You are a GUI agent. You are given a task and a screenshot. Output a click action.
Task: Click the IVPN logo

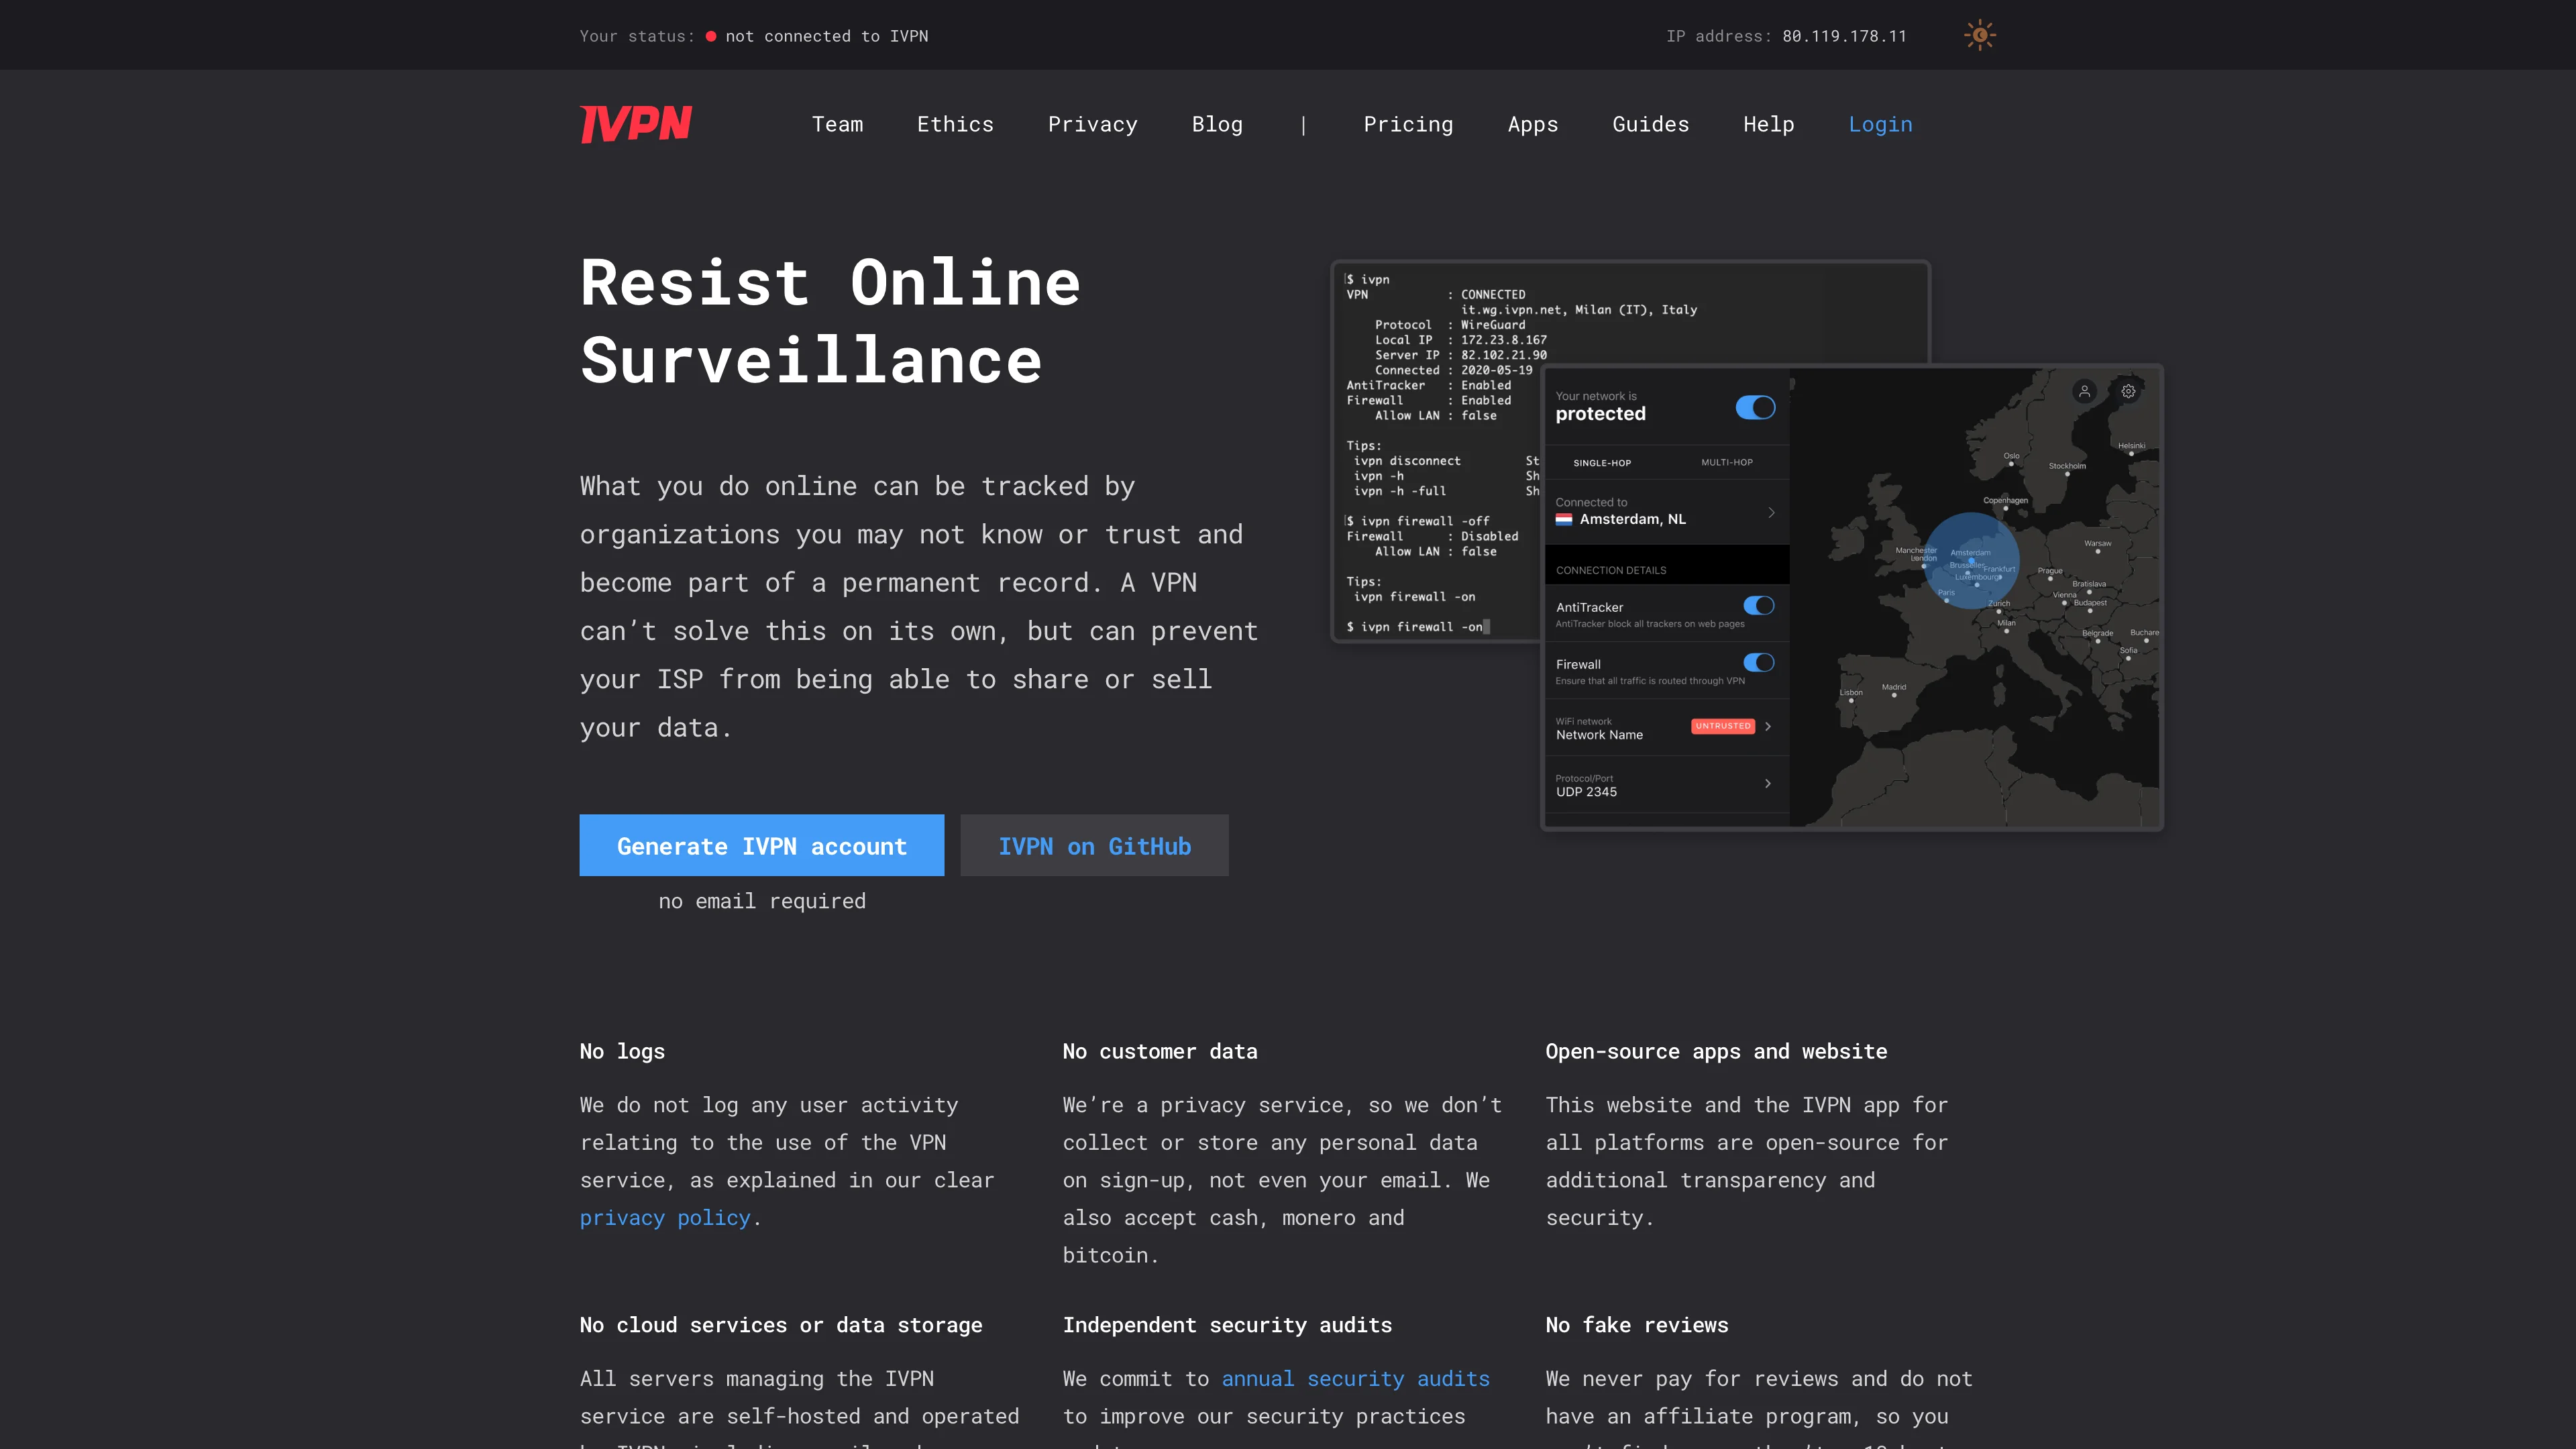(x=635, y=123)
